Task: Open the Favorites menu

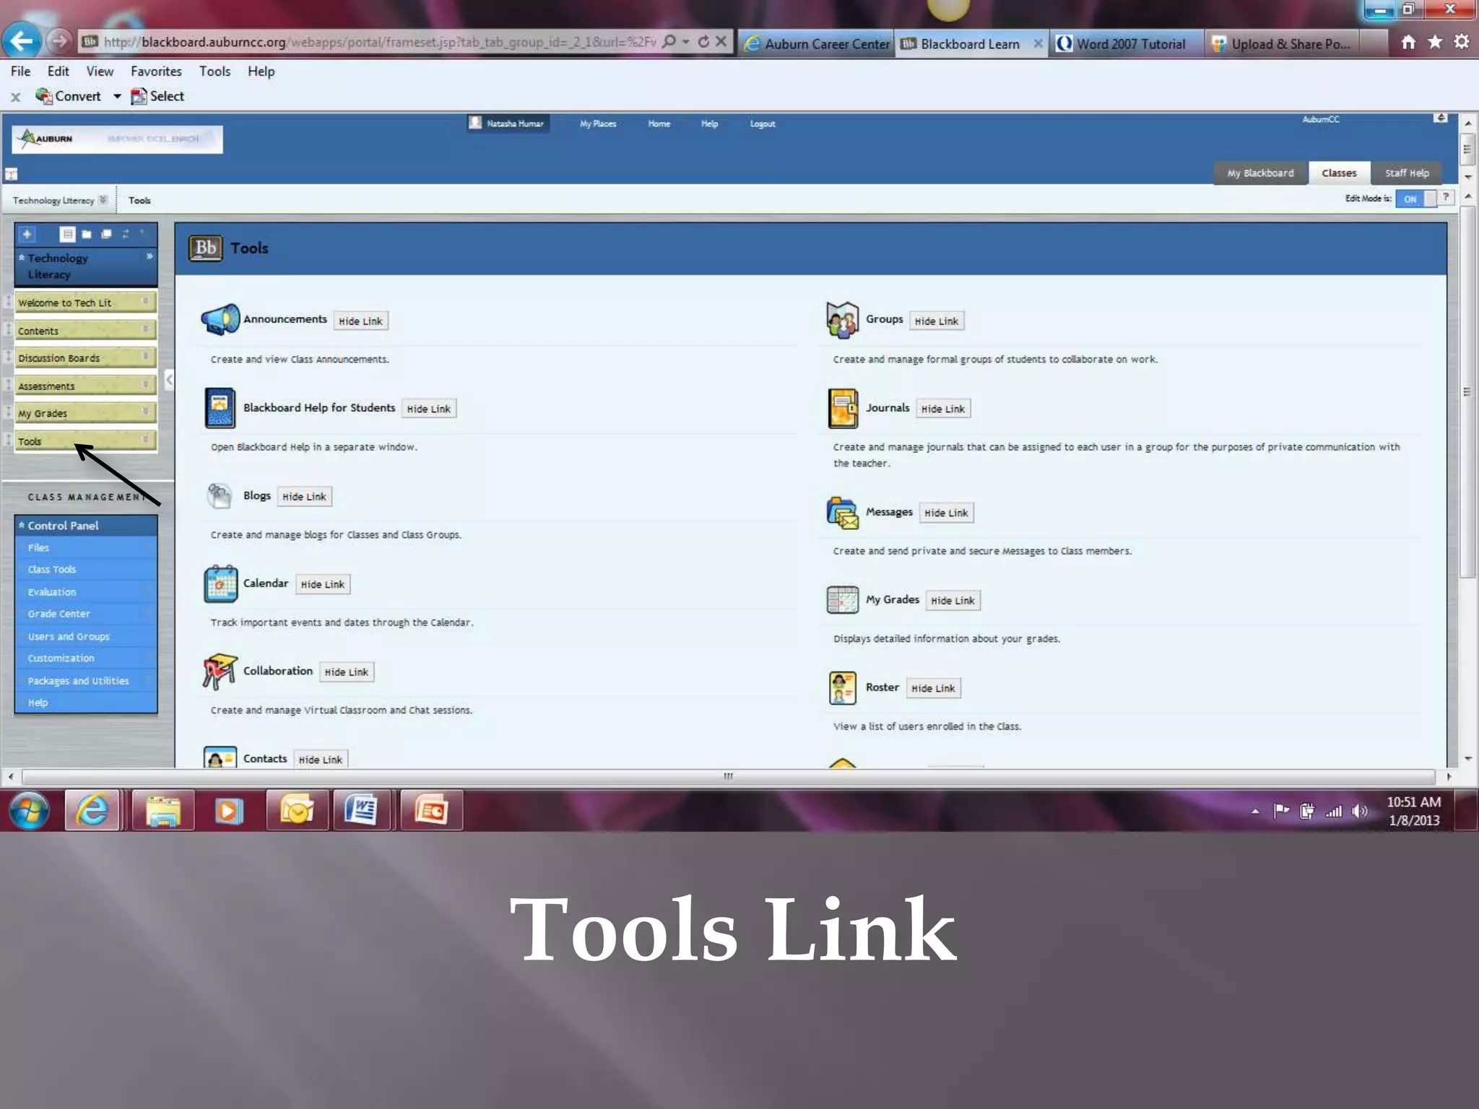Action: click(156, 71)
